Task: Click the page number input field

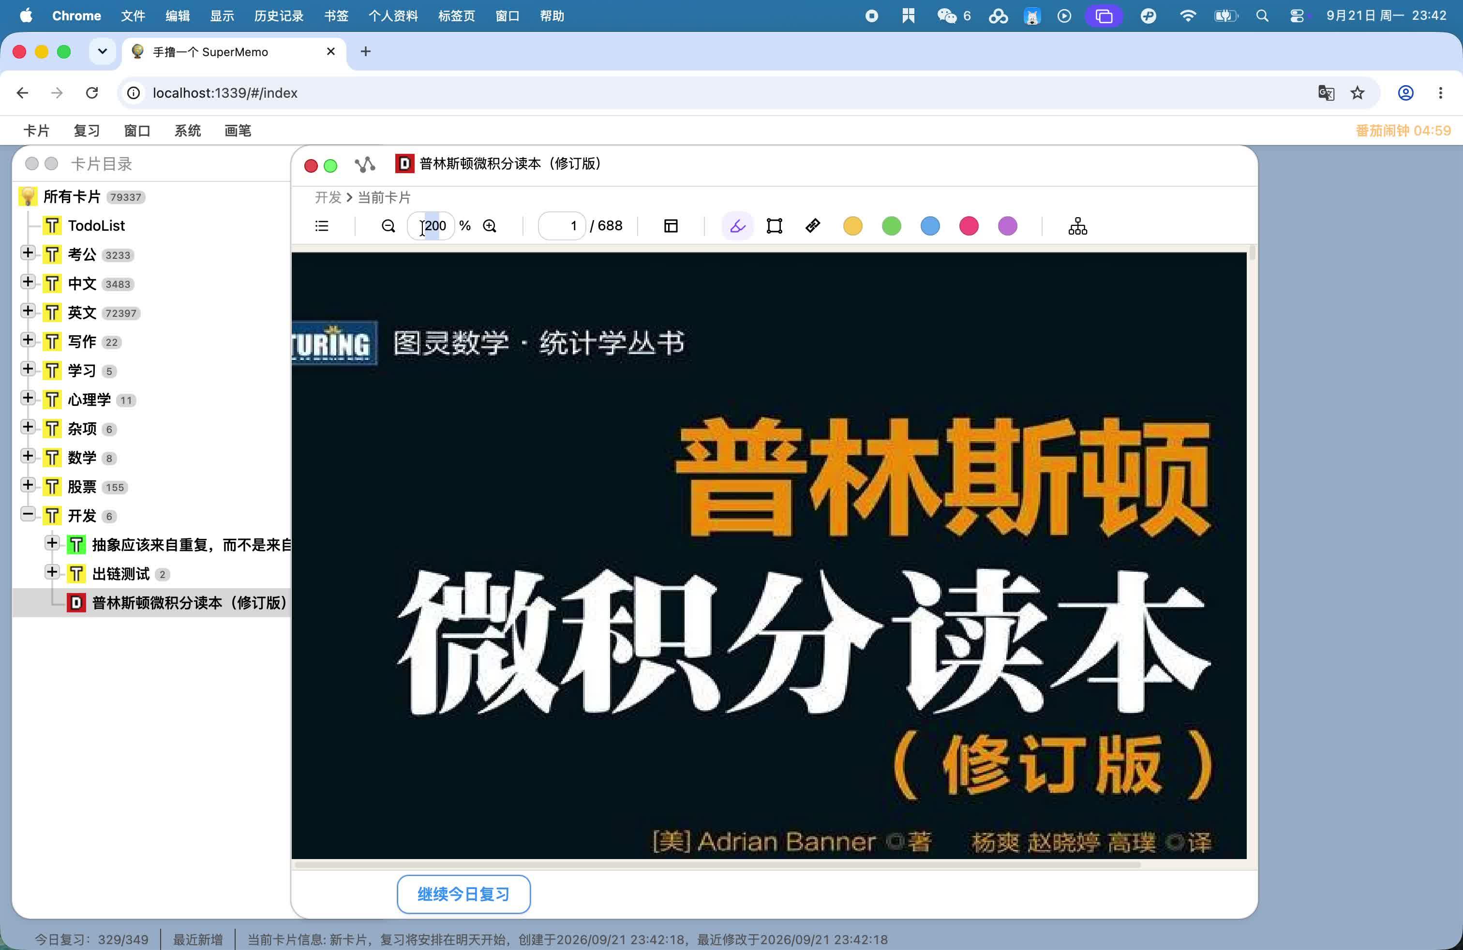Action: (x=562, y=226)
